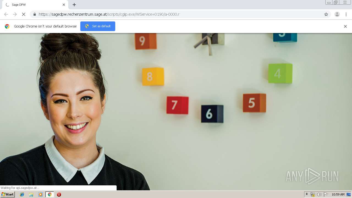352x198 pixels.
Task: Open the clock showing 10:59 AM
Action: 338,194
